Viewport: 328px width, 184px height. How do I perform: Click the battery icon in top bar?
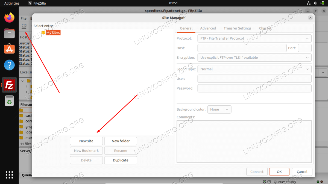322,3
